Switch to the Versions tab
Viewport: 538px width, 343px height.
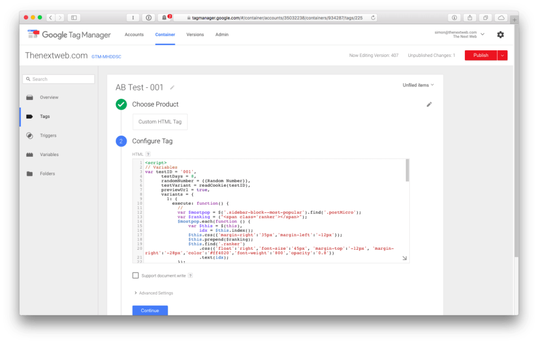pyautogui.click(x=195, y=34)
